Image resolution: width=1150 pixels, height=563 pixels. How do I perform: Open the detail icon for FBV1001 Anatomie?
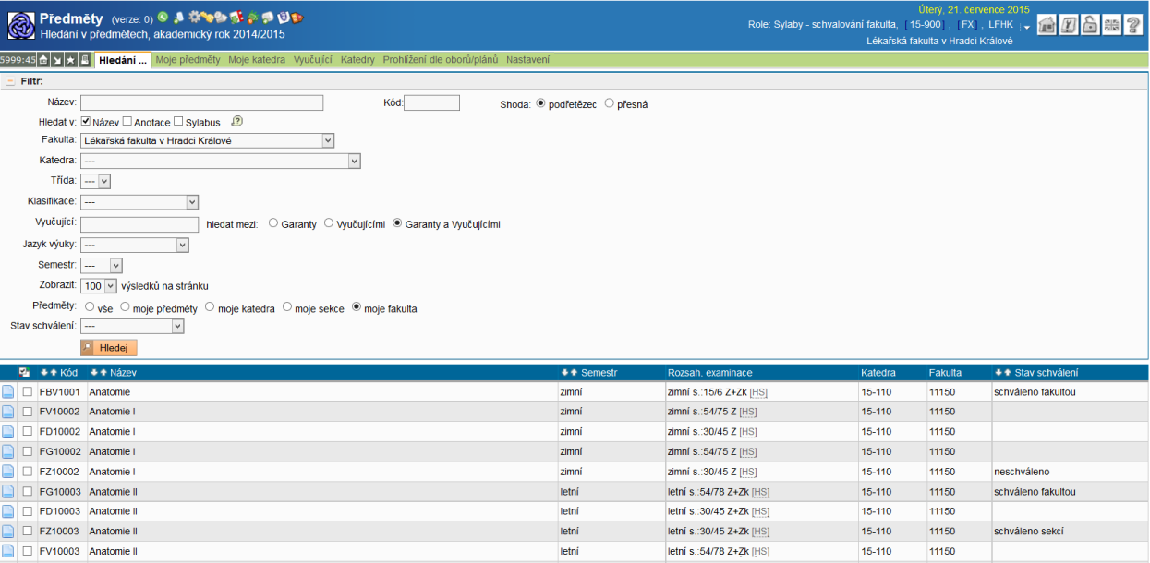pos(8,392)
